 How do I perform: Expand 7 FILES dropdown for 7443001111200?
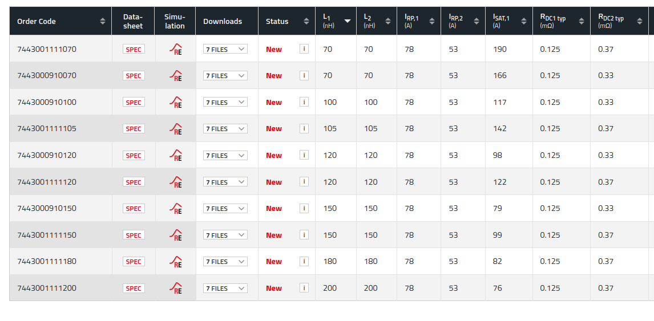pos(225,288)
